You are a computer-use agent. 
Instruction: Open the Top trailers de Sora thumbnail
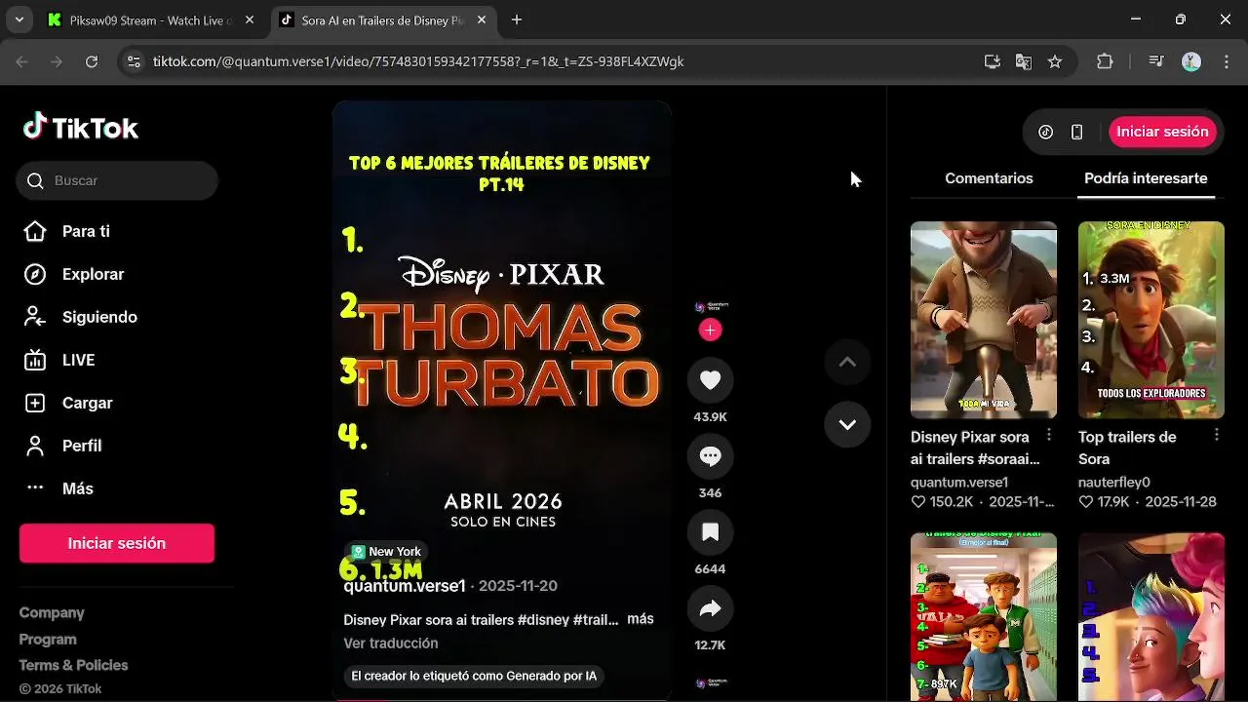1151,320
